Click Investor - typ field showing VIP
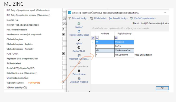 [x=65, y=19]
